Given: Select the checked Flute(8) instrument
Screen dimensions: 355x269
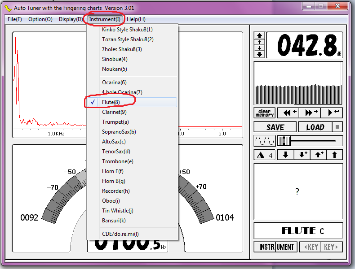Looking at the screenshot, I should pos(111,102).
